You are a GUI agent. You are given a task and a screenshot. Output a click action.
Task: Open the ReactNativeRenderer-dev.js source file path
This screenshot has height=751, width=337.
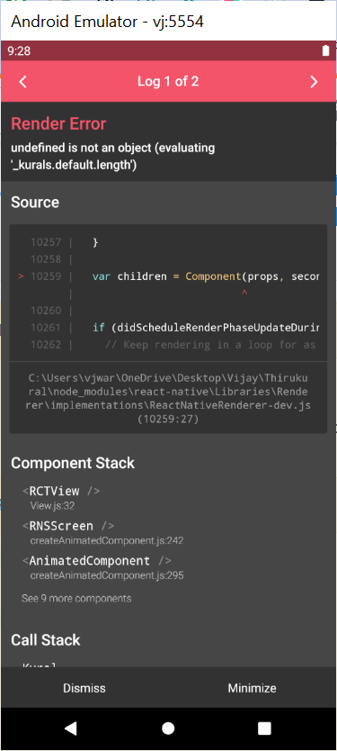tap(168, 398)
